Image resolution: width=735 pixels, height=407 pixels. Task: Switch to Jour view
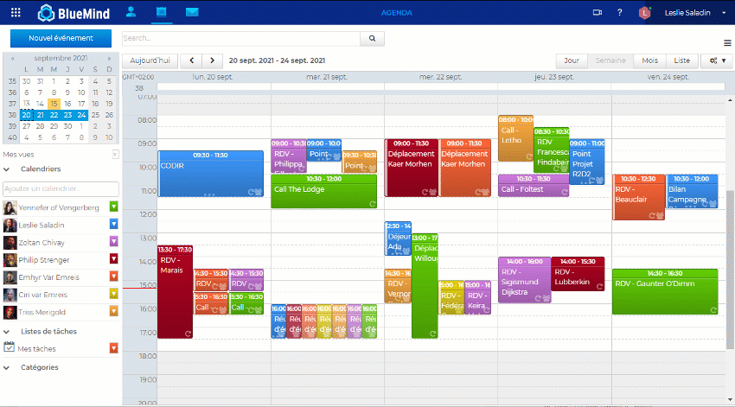pos(572,60)
